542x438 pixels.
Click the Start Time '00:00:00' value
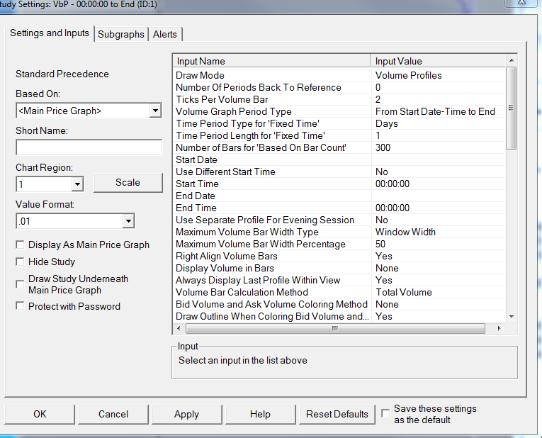pos(393,184)
